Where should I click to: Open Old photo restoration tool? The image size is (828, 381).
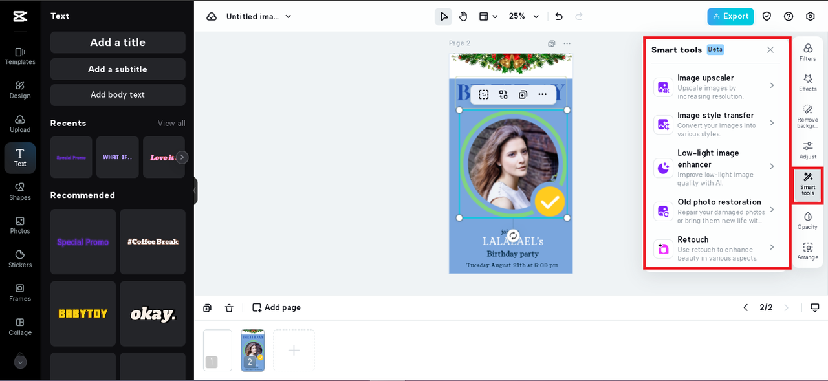point(714,211)
